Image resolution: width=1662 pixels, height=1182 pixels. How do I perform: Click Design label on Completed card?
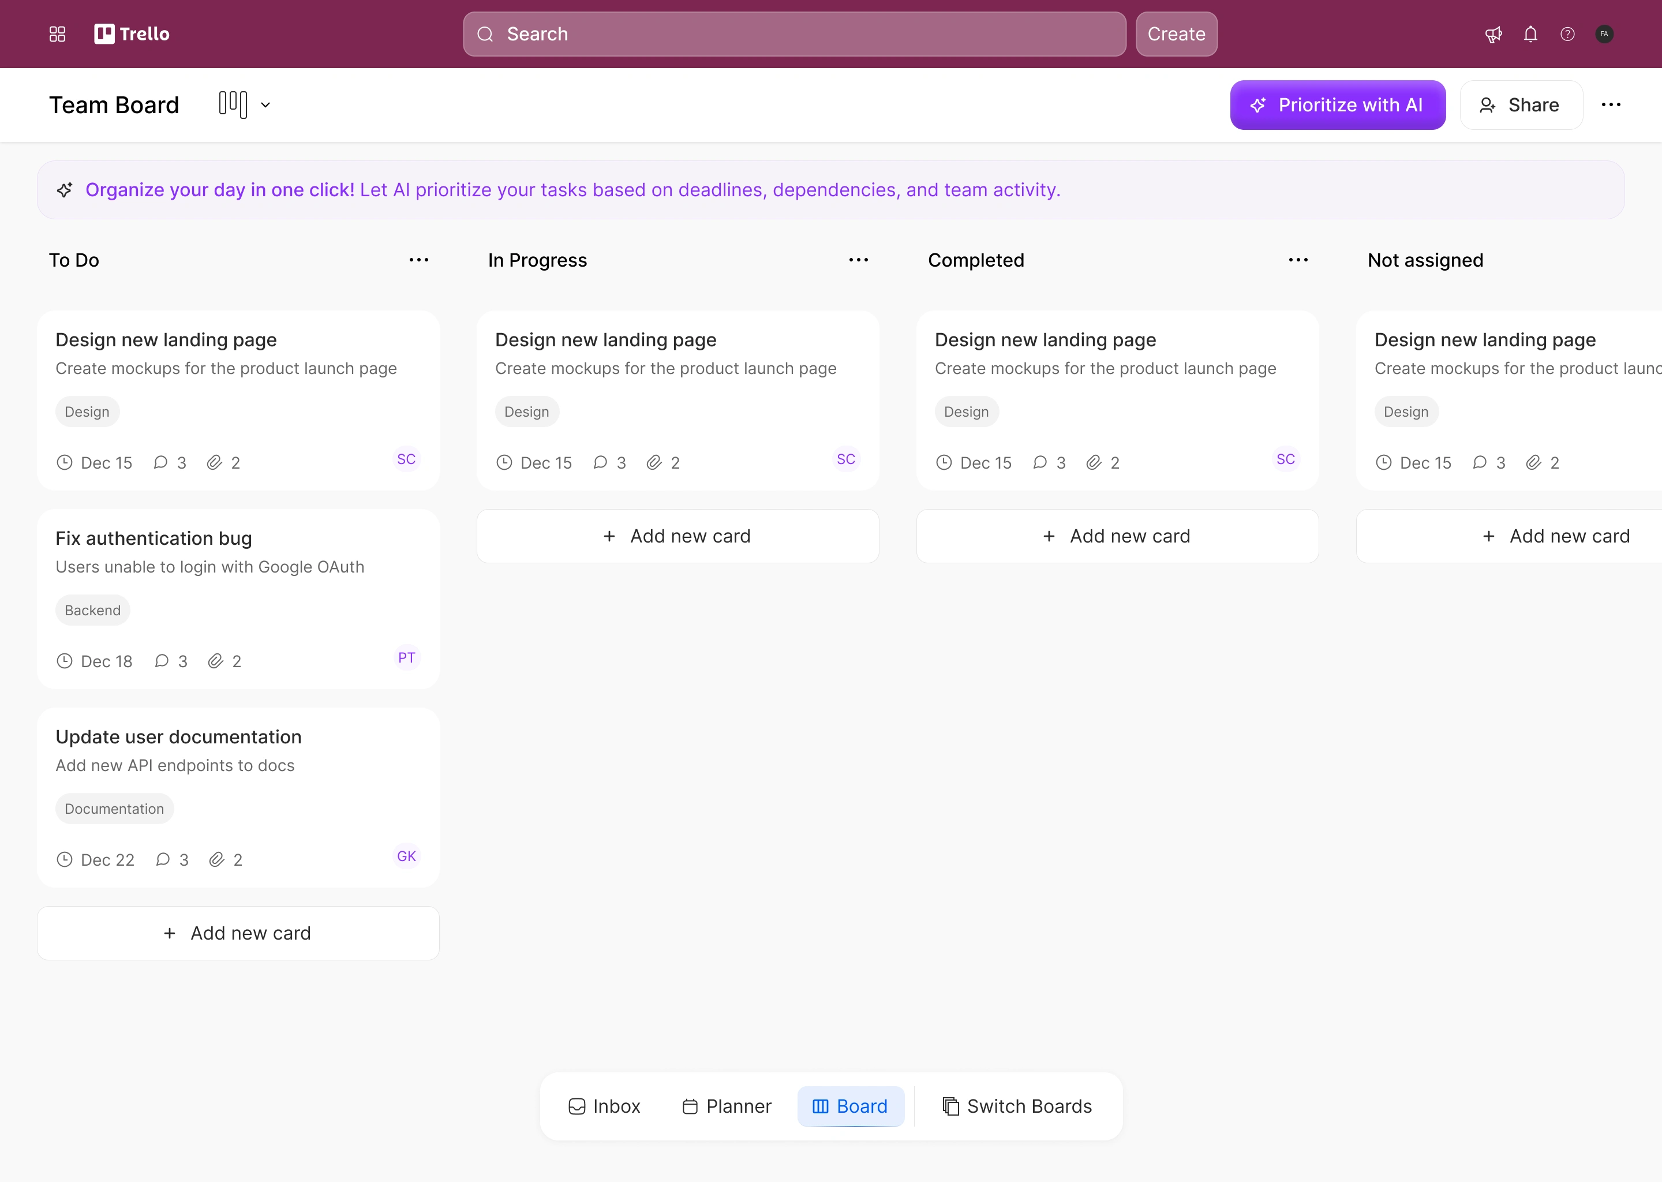tap(967, 412)
